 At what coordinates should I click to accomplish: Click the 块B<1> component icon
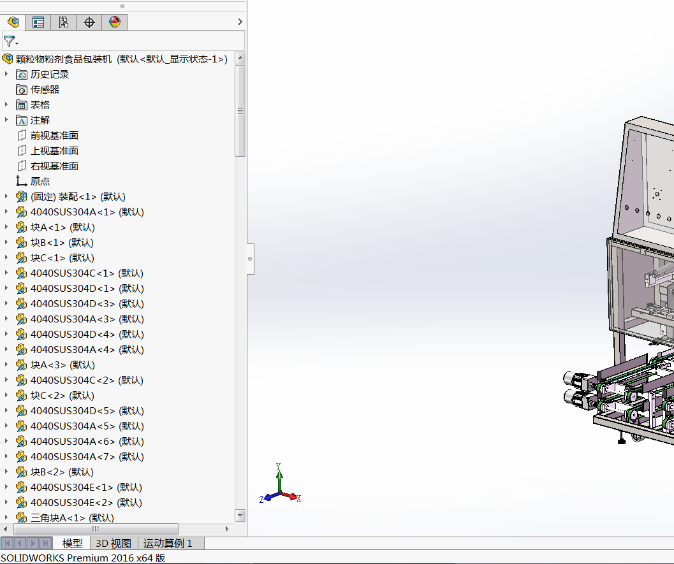[22, 243]
